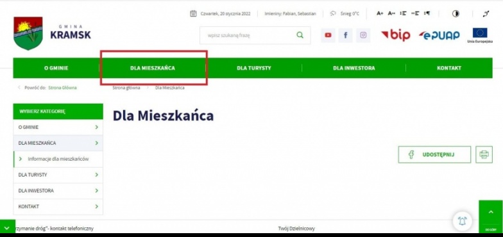Expand the DLA INWESTORA sidebar chevron

coord(96,191)
